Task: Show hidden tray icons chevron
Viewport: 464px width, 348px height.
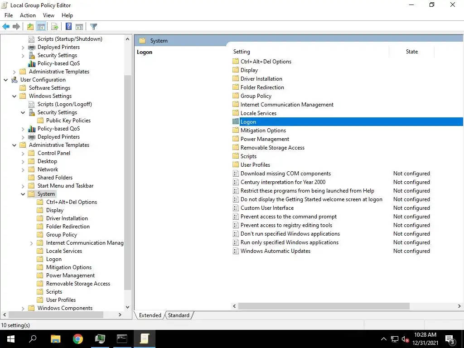Action: coord(383,339)
